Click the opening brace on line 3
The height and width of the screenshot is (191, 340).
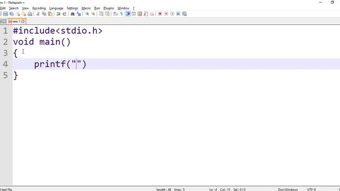click(x=15, y=53)
